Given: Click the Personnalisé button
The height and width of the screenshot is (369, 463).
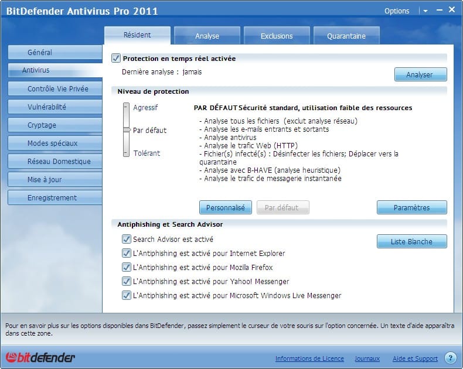Looking at the screenshot, I should coord(226,207).
